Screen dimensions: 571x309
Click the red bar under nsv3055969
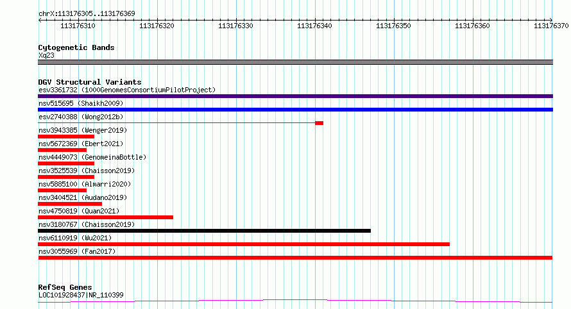coord(295,258)
